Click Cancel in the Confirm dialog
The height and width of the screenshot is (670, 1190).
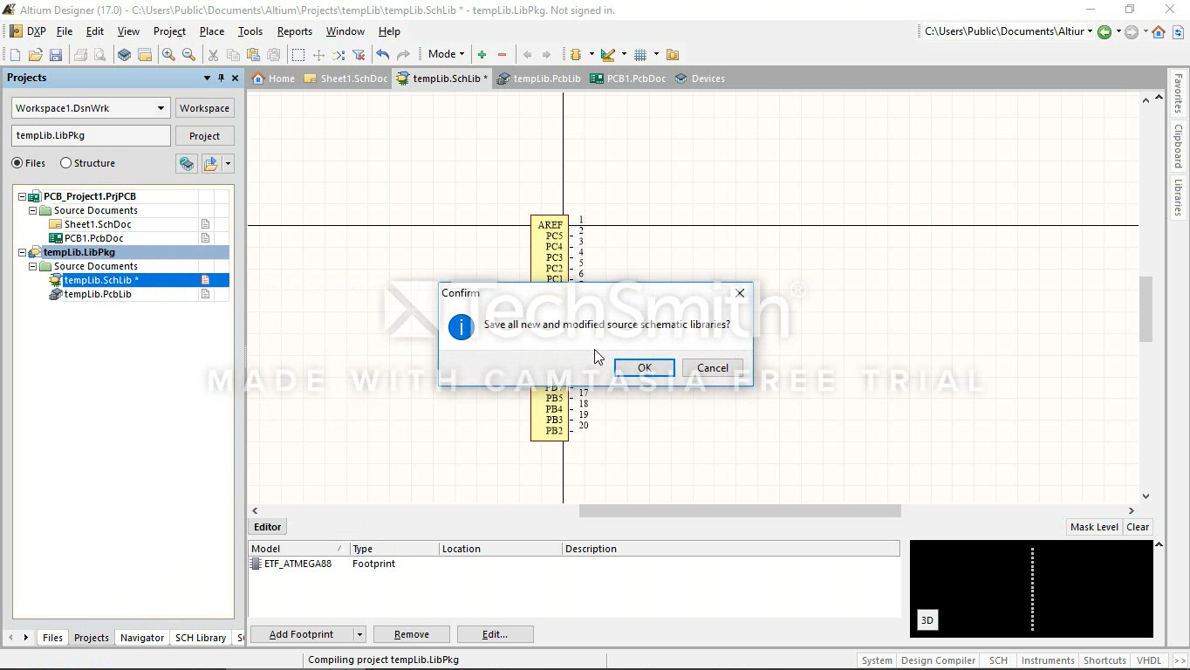coord(712,367)
